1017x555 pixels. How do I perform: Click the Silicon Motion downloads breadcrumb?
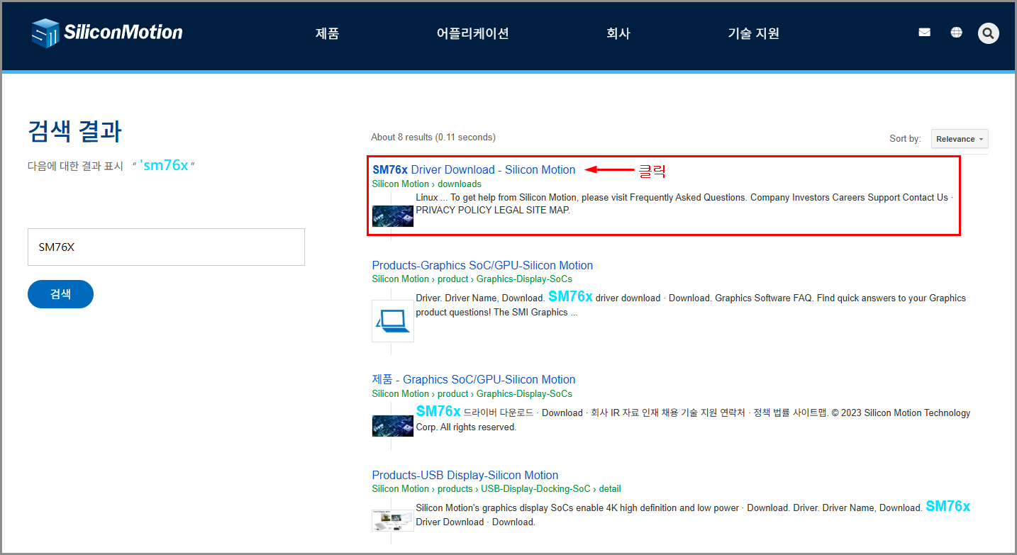pos(426,184)
